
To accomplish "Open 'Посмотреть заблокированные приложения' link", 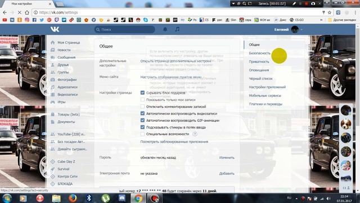I will (x=174, y=142).
